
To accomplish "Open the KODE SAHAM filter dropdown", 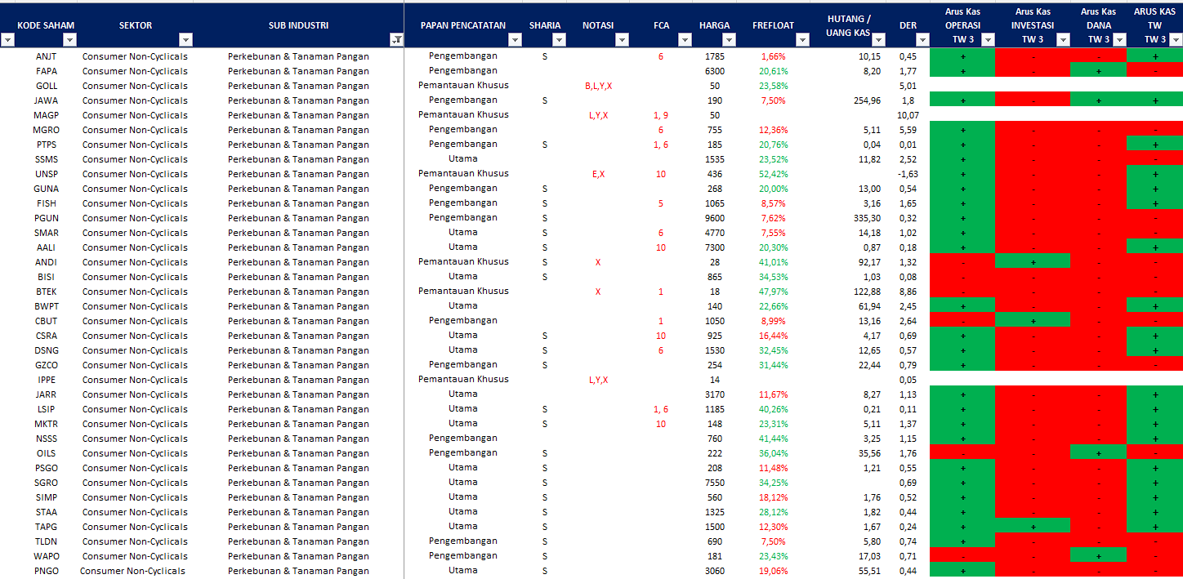I will [69, 40].
